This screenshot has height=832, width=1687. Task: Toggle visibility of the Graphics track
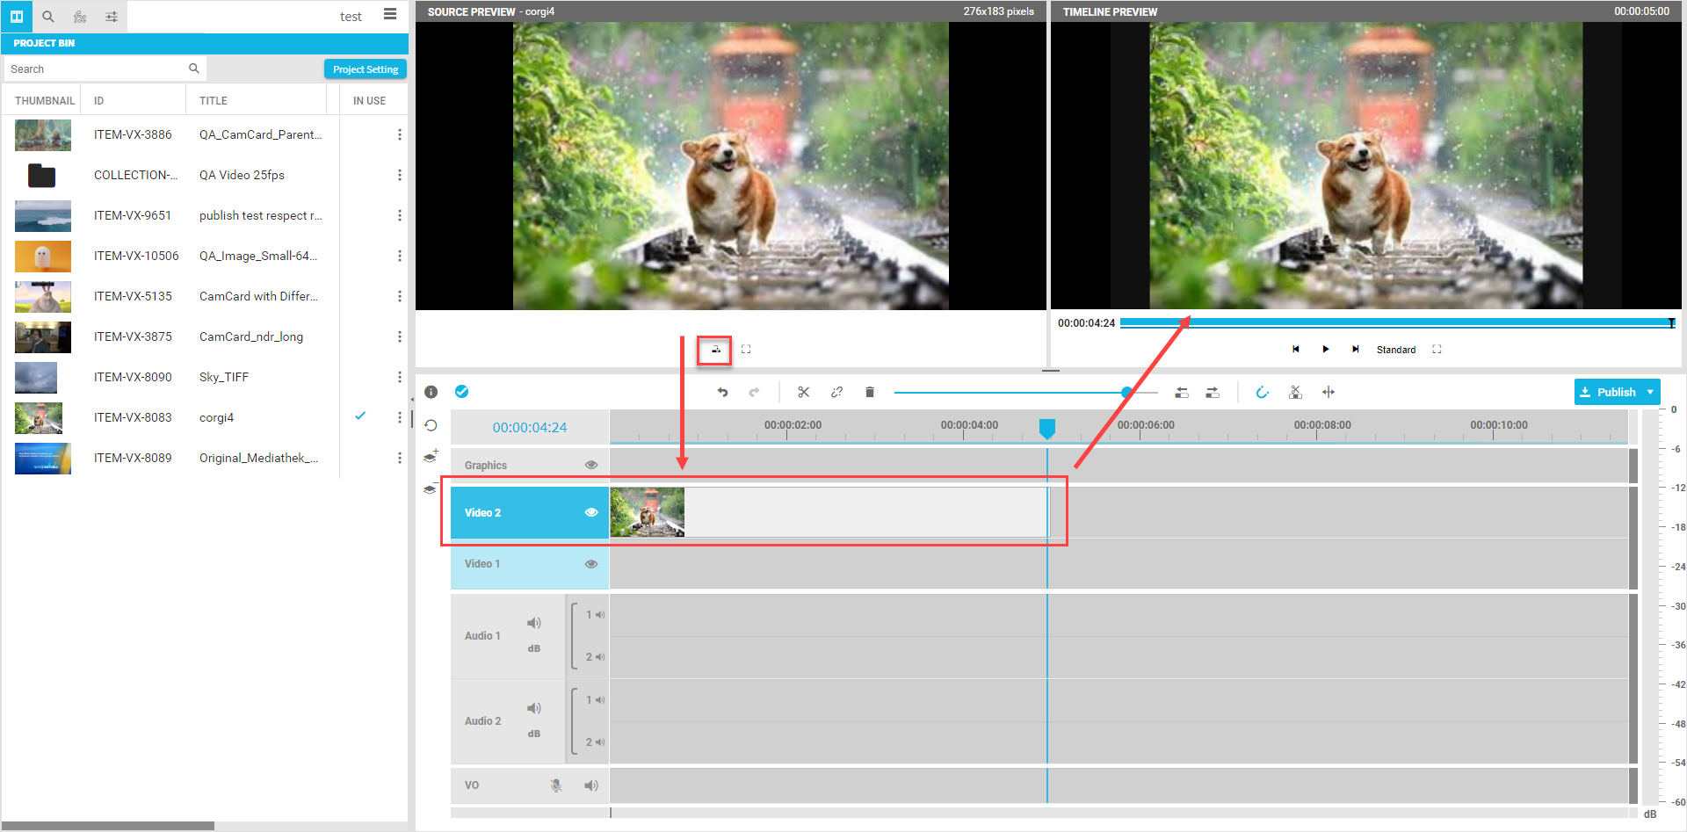coord(591,465)
